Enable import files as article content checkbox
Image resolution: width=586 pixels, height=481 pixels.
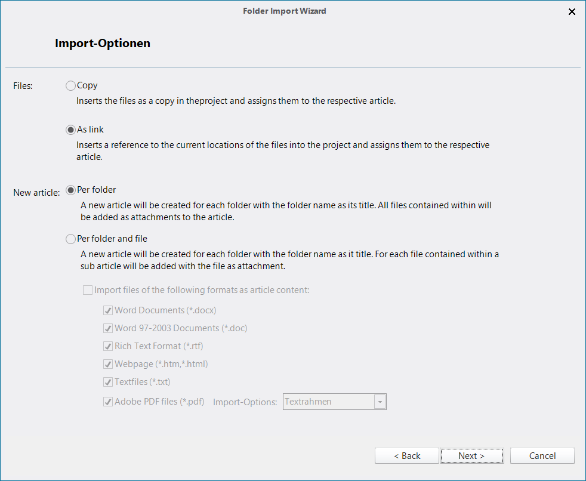[88, 291]
